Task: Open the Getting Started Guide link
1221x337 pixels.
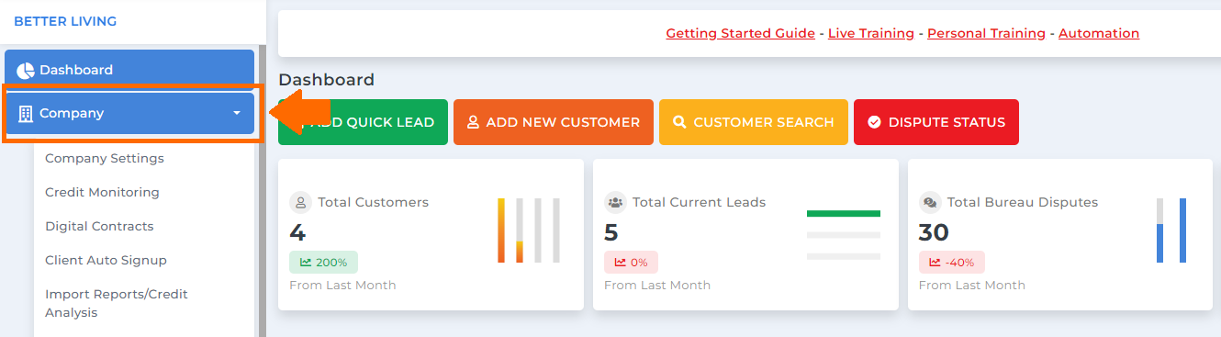Action: tap(740, 33)
